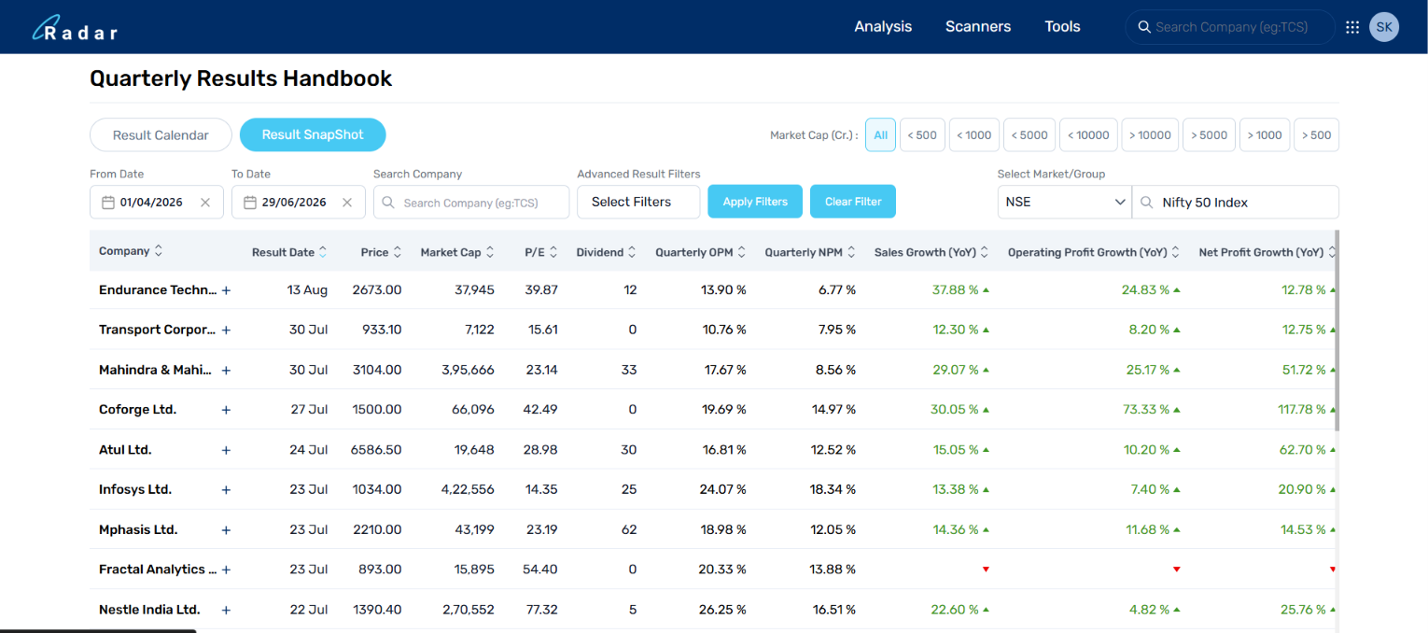The image size is (1428, 633).
Task: Open the apps grid icon
Action: [1352, 27]
